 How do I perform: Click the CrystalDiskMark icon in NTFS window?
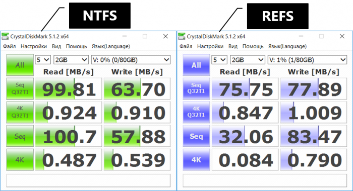tap(5, 36)
